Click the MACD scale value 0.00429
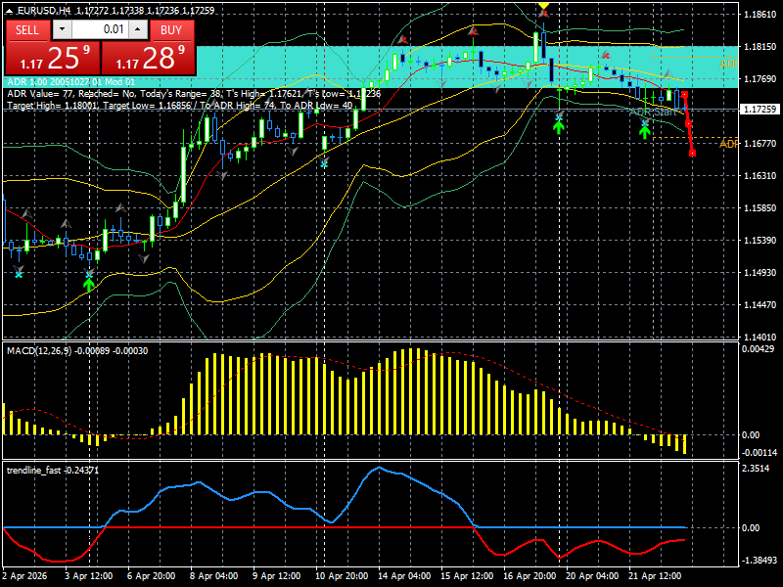This screenshot has width=783, height=587. tap(758, 349)
